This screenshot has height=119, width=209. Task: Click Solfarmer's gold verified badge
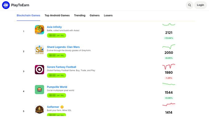coord(62,107)
